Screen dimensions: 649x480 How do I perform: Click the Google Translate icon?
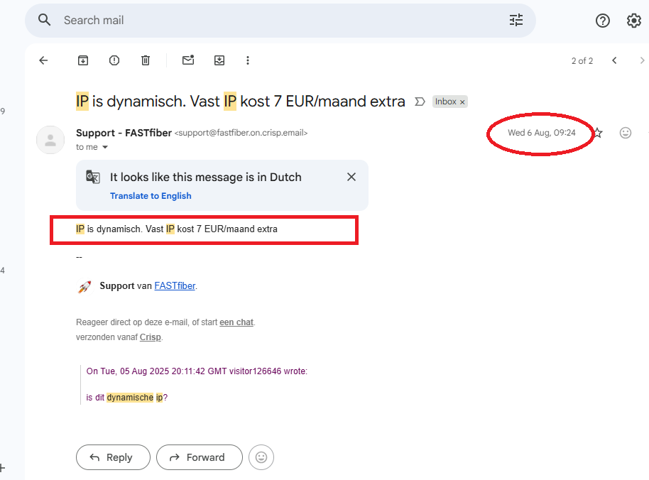93,177
